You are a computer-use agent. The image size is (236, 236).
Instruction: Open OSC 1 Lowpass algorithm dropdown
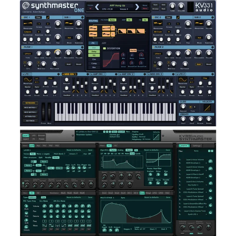(28, 32)
